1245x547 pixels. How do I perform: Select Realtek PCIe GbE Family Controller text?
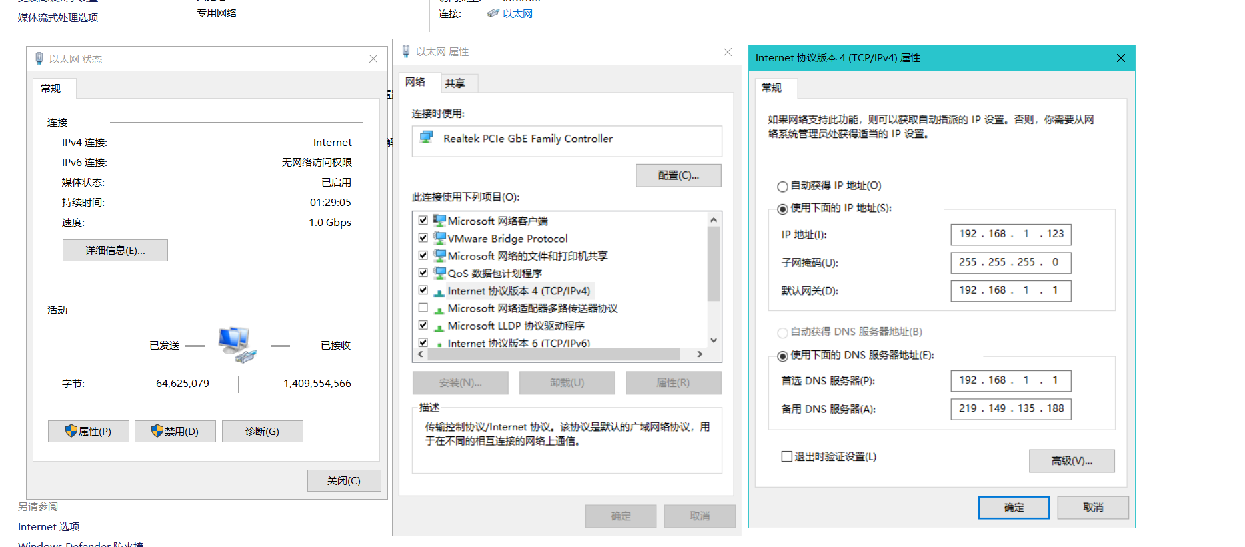(528, 139)
